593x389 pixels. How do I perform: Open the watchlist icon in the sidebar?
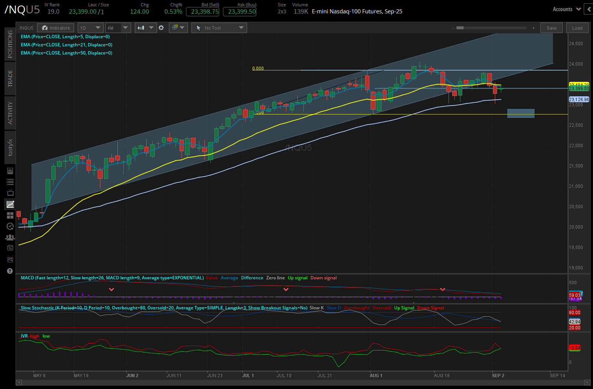coord(10,182)
